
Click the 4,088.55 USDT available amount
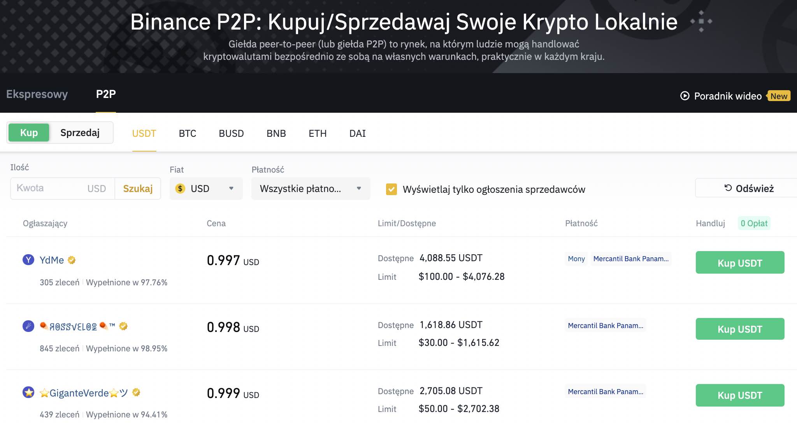(x=451, y=258)
